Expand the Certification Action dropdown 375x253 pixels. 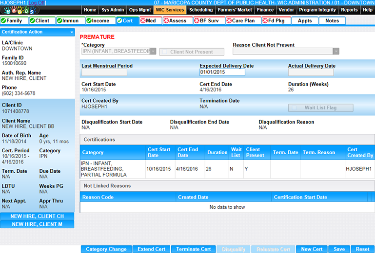(x=72, y=32)
